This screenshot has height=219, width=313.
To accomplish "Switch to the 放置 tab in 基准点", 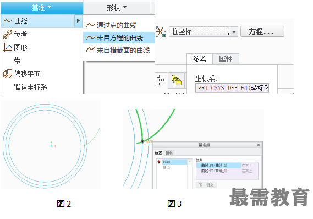I will click(x=158, y=153).
